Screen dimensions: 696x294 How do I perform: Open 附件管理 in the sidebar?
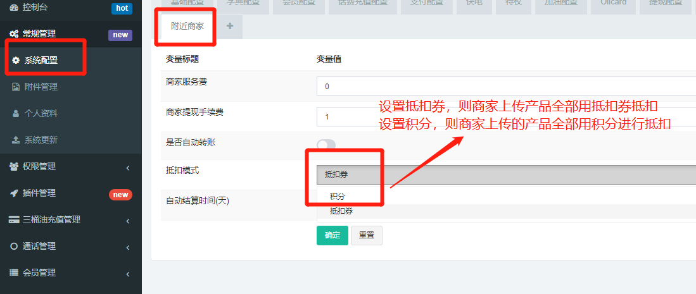(71, 87)
